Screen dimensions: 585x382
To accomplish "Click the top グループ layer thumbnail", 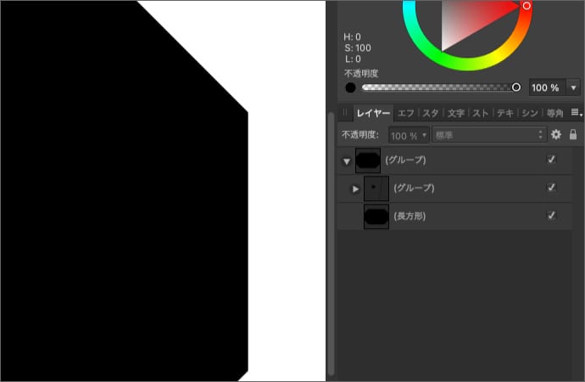I will point(368,160).
